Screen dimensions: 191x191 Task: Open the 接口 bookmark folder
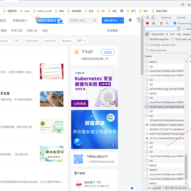click(x=113, y=11)
